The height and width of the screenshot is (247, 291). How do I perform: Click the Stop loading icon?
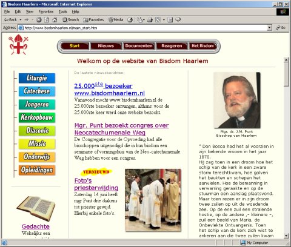point(39,20)
